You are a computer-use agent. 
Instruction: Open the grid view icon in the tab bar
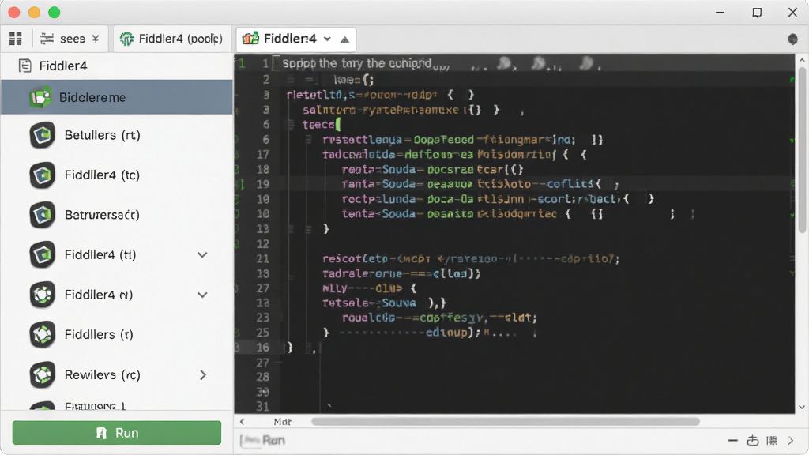tap(16, 39)
